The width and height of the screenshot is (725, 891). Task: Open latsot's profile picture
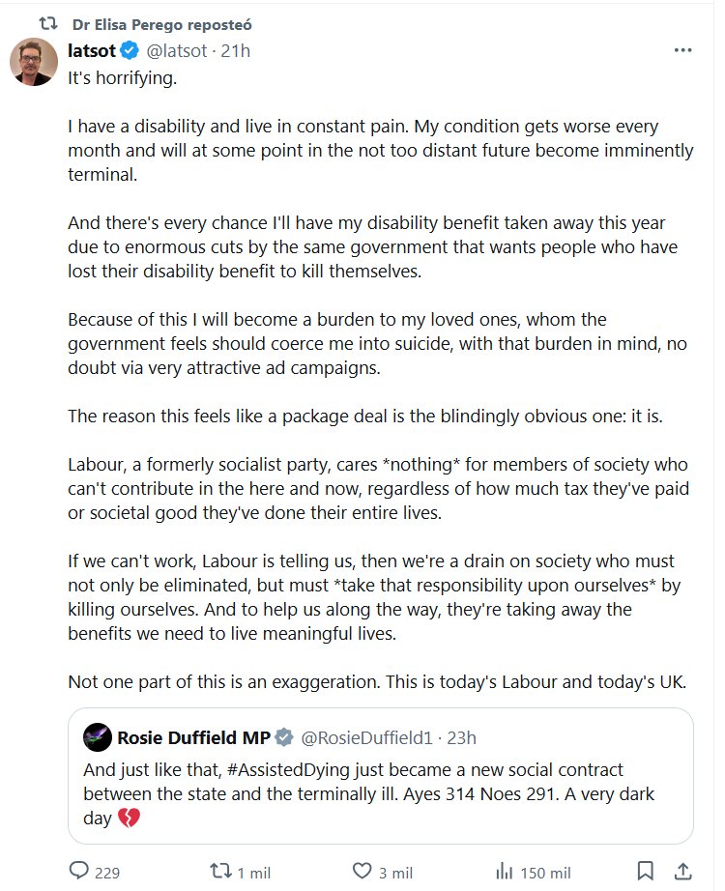pyautogui.click(x=33, y=62)
